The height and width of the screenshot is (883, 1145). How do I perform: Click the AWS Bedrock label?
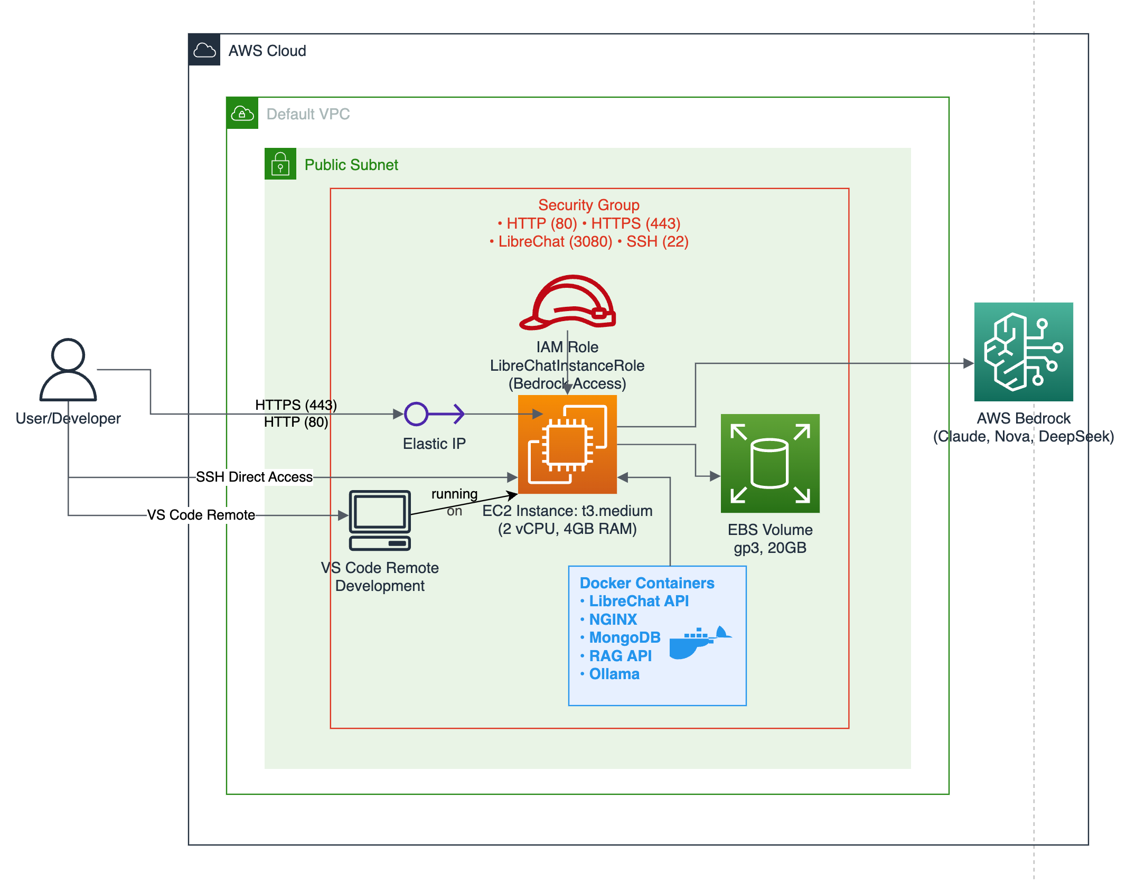click(1024, 418)
